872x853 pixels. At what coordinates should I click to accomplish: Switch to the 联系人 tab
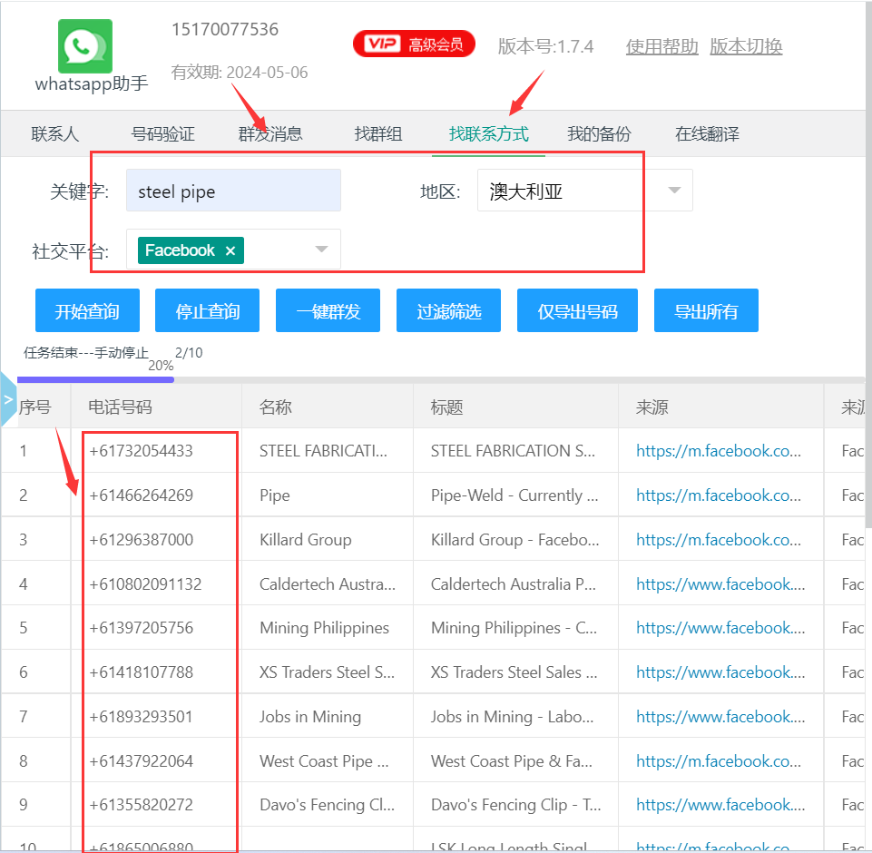(x=54, y=134)
